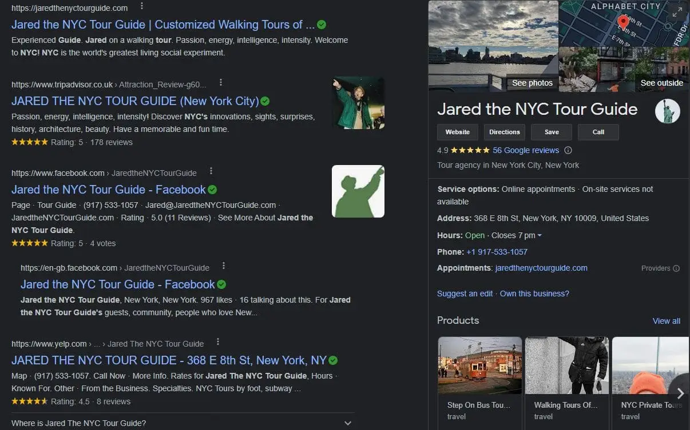Click View all products

667,321
